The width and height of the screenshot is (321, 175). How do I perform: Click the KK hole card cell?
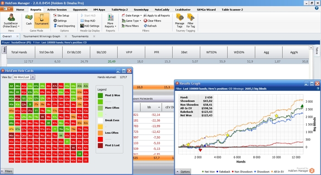[17, 92]
